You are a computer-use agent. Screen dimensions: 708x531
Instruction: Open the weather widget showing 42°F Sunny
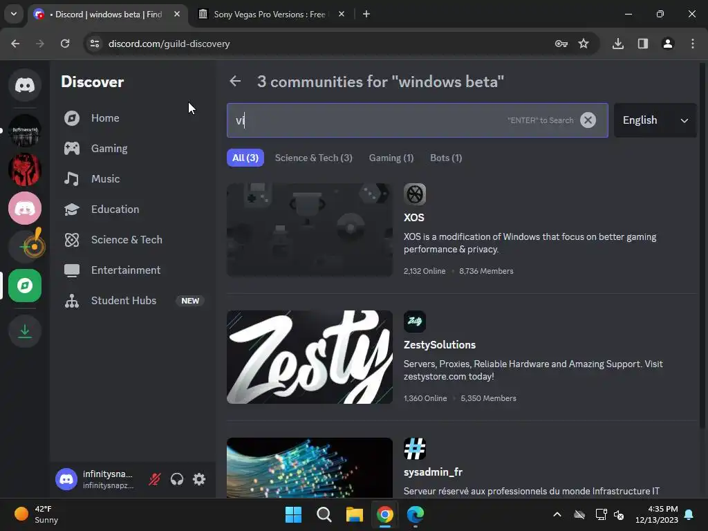(36, 514)
